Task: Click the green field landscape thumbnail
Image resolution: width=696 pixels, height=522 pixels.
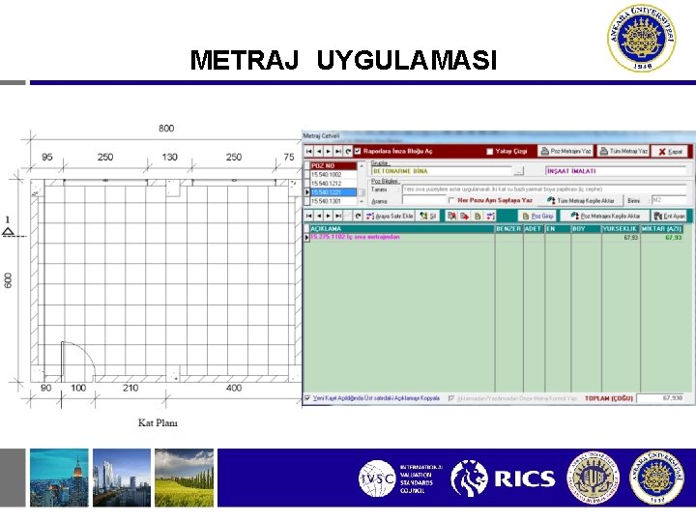Action: click(185, 478)
